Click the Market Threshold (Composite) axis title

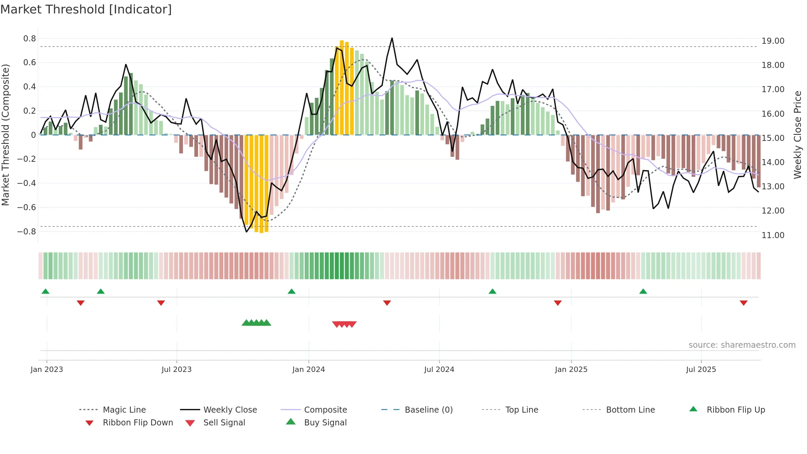point(5,135)
